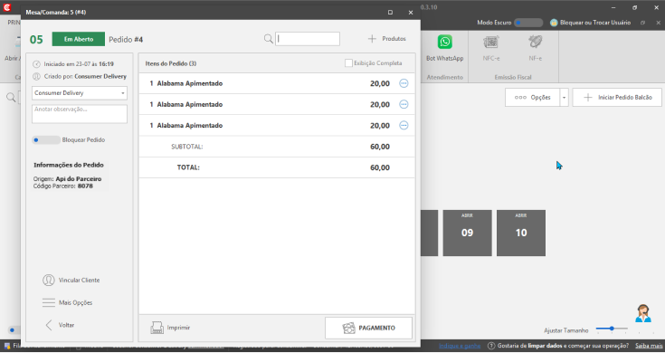Enable Exibição Completa checkbox

point(348,63)
